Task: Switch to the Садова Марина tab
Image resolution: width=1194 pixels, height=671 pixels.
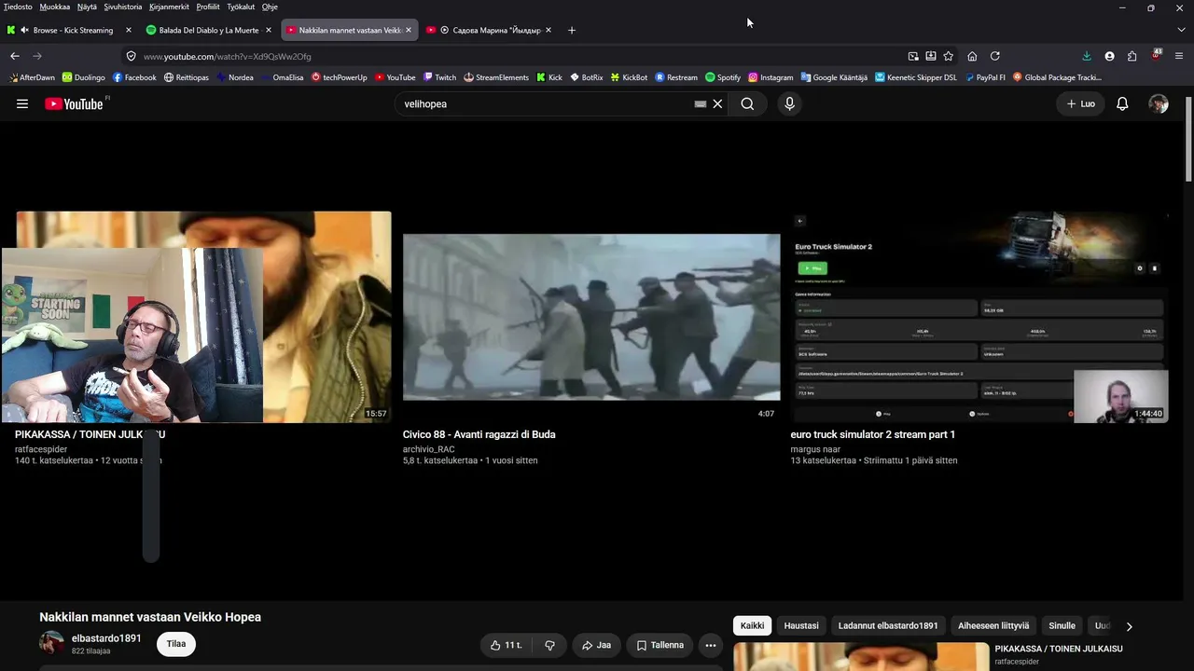Action: pyautogui.click(x=489, y=30)
